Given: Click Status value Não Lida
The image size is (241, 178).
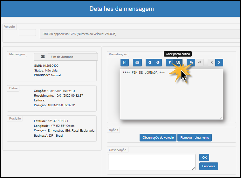Looking at the screenshot, I should coord(51,71).
